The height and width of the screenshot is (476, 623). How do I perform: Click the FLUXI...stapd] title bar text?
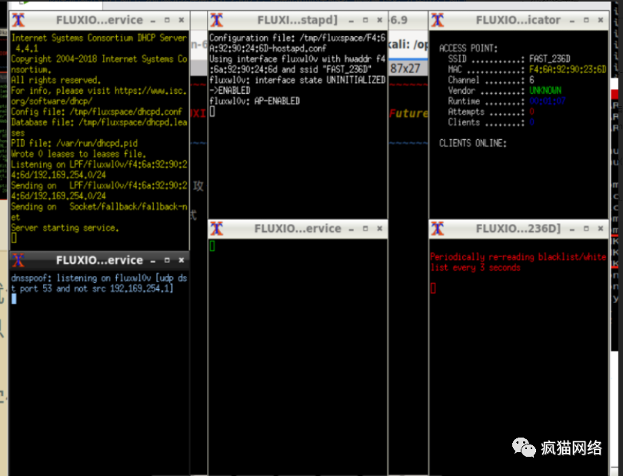[297, 20]
